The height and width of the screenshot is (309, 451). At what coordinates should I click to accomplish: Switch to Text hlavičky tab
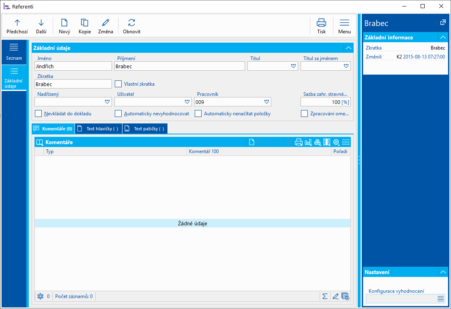pos(99,129)
